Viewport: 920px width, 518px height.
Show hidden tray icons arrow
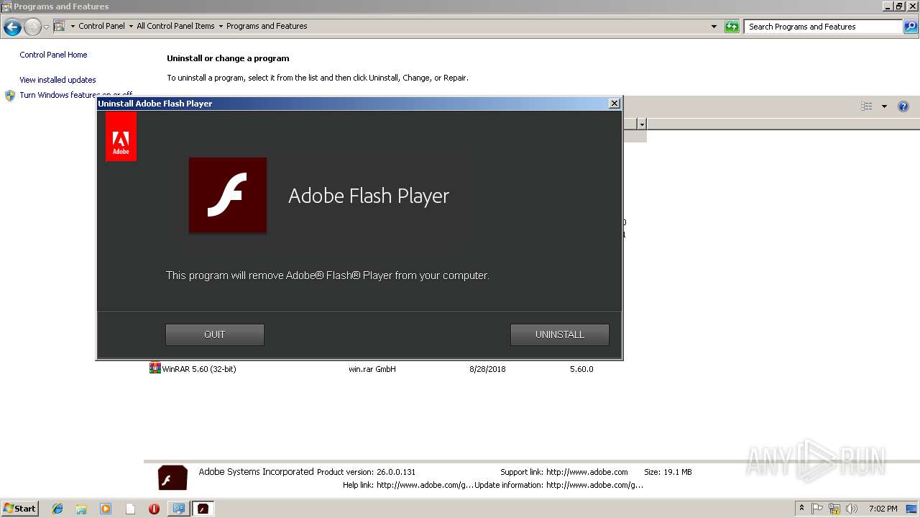(x=801, y=509)
